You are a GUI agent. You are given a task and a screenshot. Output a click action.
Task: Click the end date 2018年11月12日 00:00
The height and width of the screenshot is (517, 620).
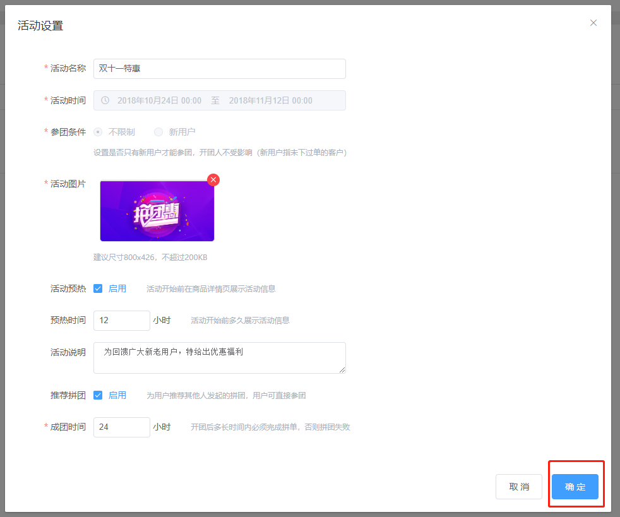pos(270,101)
